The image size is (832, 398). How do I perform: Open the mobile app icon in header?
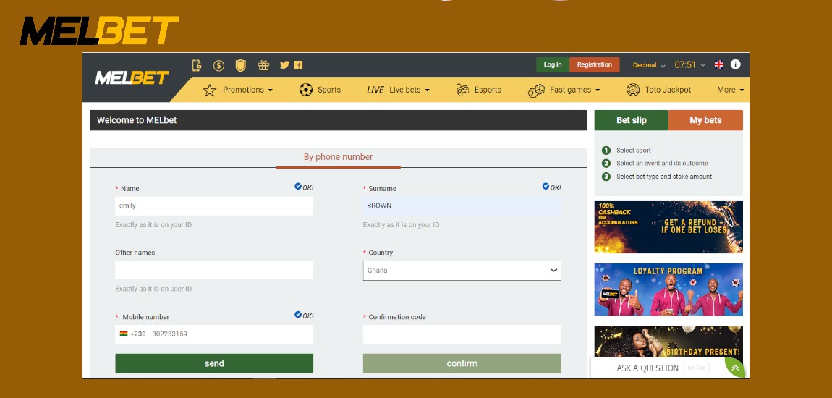pyautogui.click(x=197, y=65)
